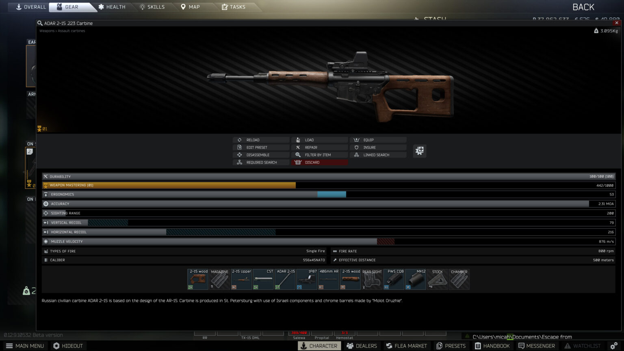Click the Horizontal Recoil stat icon
This screenshot has height=351, width=624.
pyautogui.click(x=46, y=232)
